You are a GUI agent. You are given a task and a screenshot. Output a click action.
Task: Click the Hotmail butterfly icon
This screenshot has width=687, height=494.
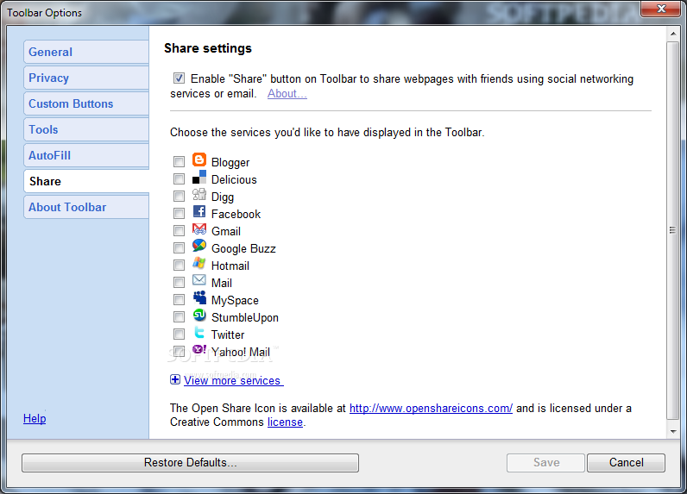coord(199,264)
